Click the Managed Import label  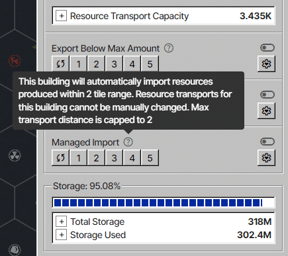coord(85,142)
